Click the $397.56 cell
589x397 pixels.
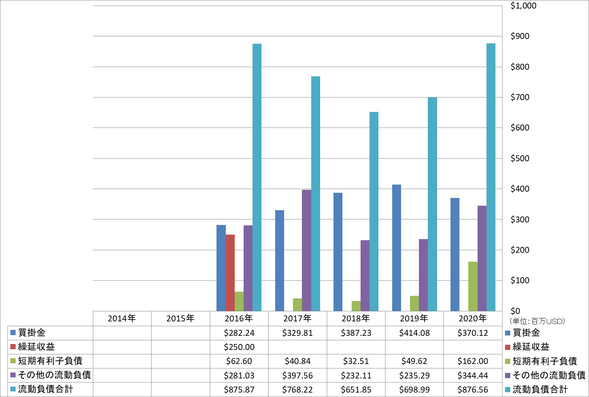[297, 376]
